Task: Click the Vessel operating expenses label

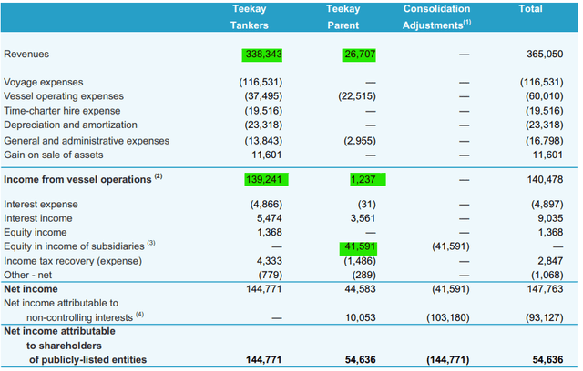Action: point(64,96)
